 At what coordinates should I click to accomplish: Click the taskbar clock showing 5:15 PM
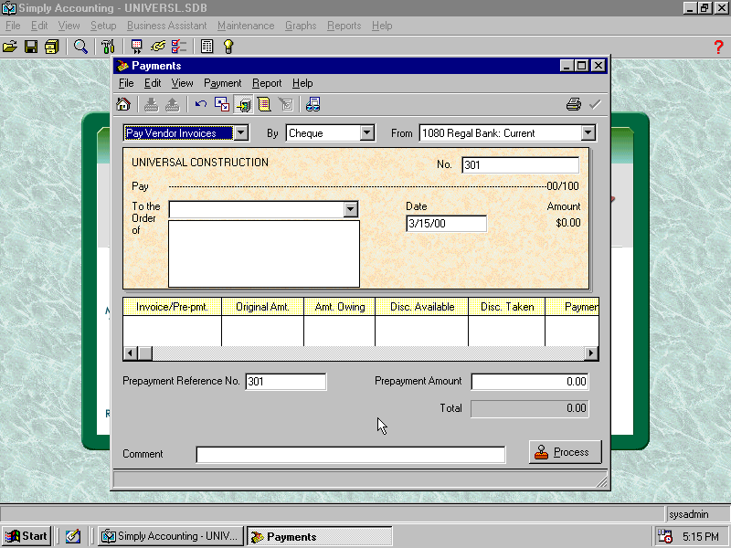(701, 536)
